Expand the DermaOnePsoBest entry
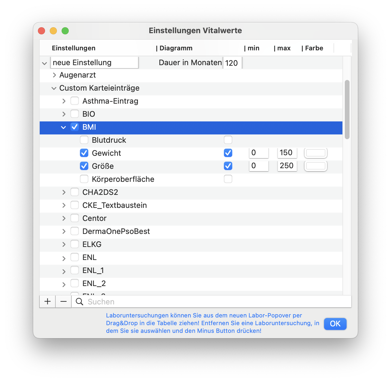Image resolution: width=391 pixels, height=382 pixels. [x=64, y=232]
